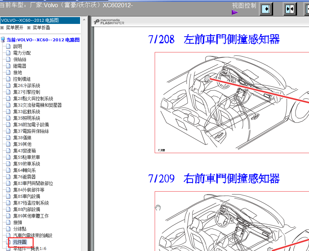The height and width of the screenshot is (251, 309).
Task: Click sidebar scrollbar up arrow
Action: pyautogui.click(x=84, y=20)
